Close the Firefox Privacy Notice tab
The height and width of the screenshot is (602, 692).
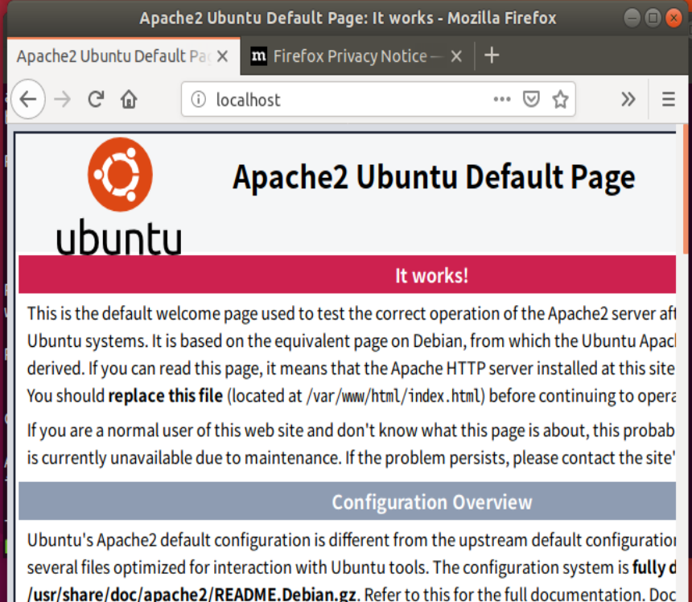click(457, 56)
